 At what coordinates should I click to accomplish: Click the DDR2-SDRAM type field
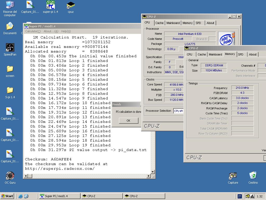click(214, 65)
